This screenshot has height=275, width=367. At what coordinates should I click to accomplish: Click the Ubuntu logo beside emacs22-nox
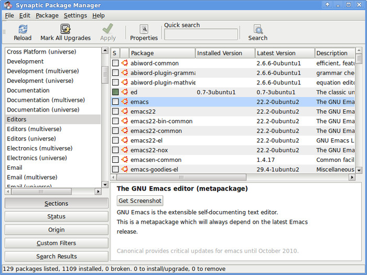(125, 150)
